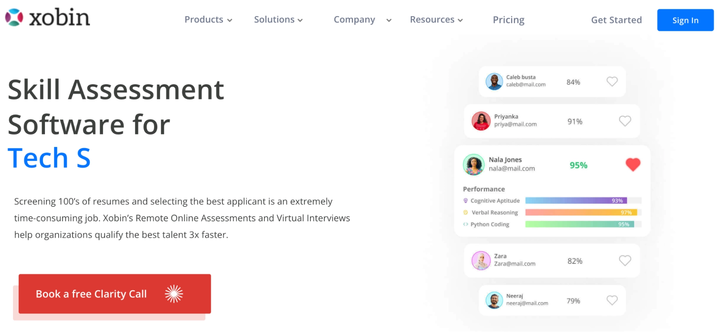Favorite Caleb busta with the heart icon

(612, 82)
